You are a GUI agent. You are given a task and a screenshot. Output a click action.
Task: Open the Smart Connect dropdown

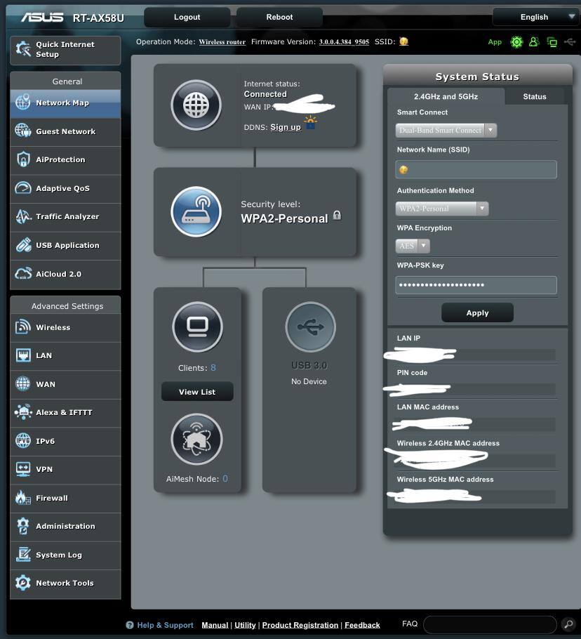coord(446,130)
